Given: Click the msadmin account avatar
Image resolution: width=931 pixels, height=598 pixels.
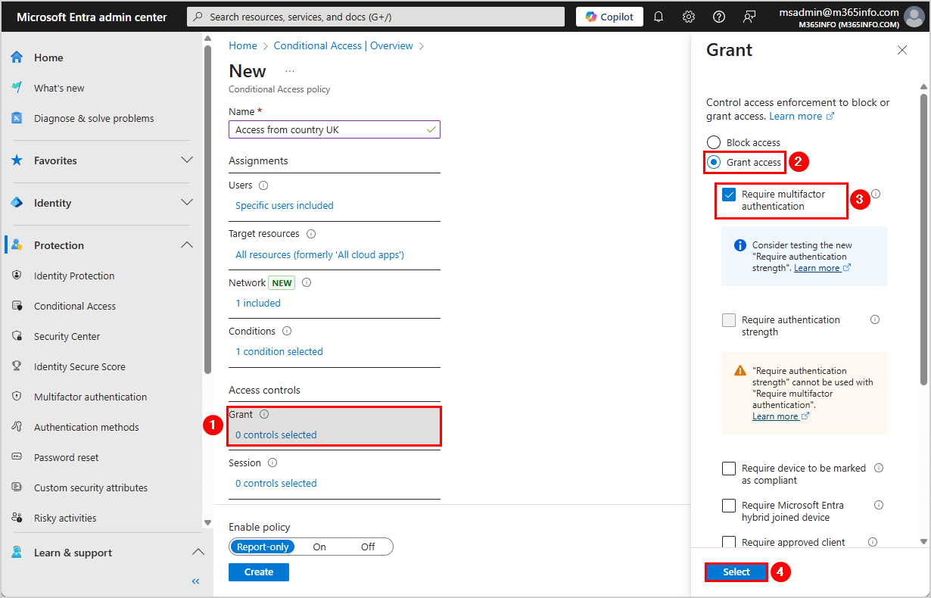Looking at the screenshot, I should pyautogui.click(x=914, y=17).
